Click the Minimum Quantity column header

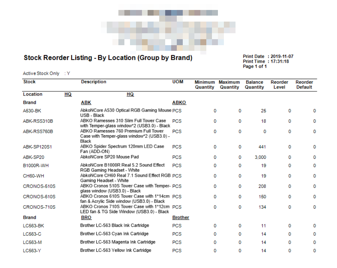tap(205, 85)
